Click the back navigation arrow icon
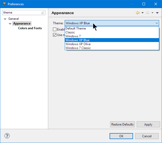 tap(138, 13)
